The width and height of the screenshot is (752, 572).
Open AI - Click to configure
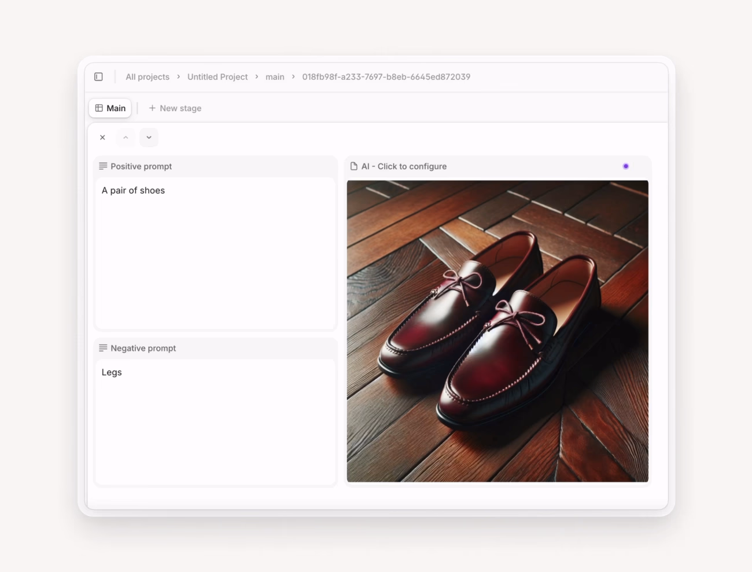pyautogui.click(x=404, y=166)
